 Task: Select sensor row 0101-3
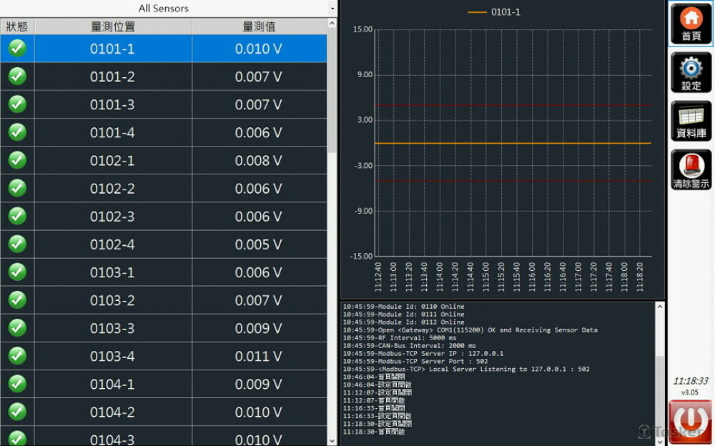[x=112, y=105]
